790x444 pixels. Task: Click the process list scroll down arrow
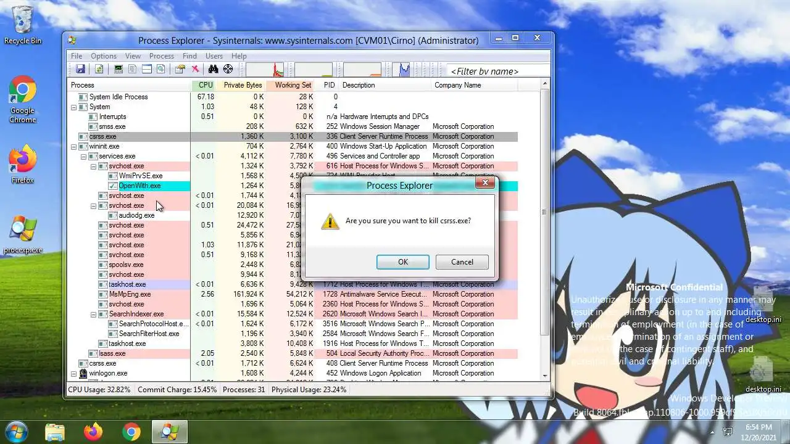[544, 376]
